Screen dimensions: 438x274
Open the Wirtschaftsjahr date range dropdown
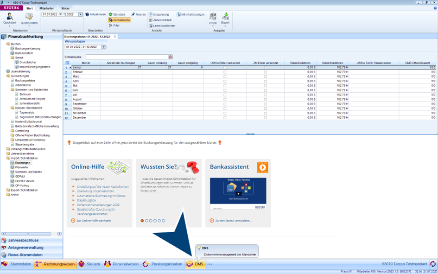[104, 46]
